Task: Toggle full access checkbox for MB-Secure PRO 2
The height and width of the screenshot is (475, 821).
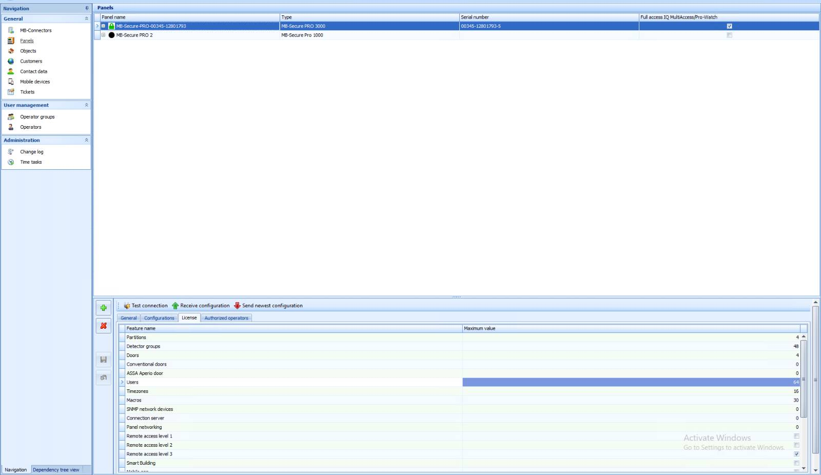Action: point(729,35)
